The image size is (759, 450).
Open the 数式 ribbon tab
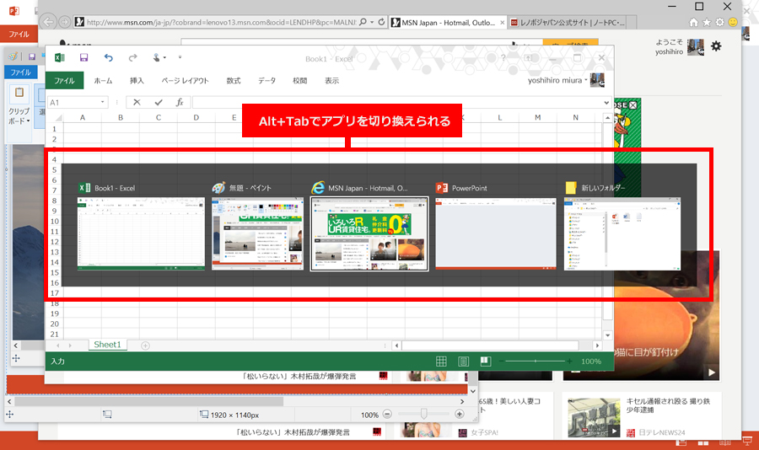coord(234,81)
